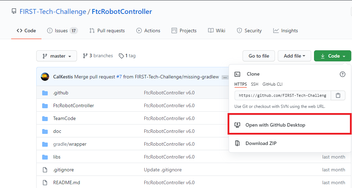Screen dimensions: 352x188
Task: Open the Wiki tab
Action: pos(217,31)
